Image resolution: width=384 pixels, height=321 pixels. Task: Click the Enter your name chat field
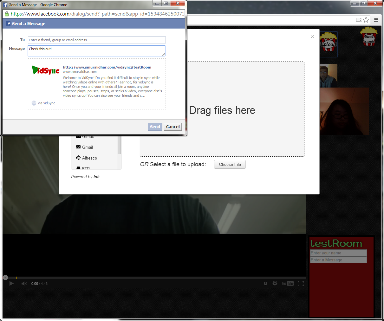[338, 253]
